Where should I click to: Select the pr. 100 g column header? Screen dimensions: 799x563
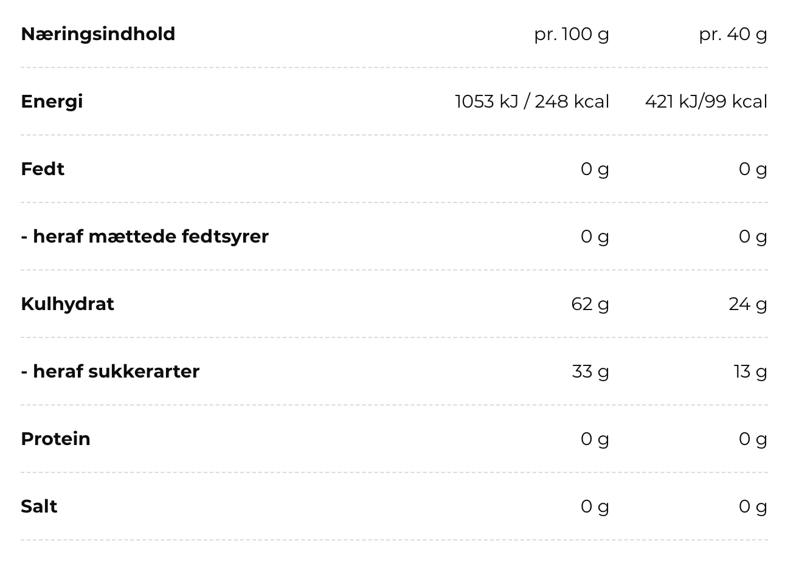572,34
